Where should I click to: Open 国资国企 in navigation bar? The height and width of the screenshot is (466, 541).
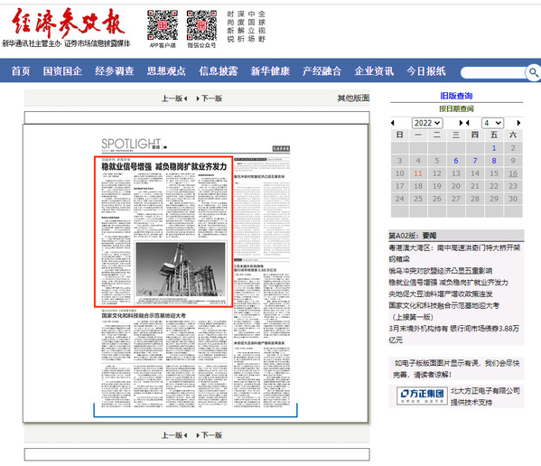(62, 71)
